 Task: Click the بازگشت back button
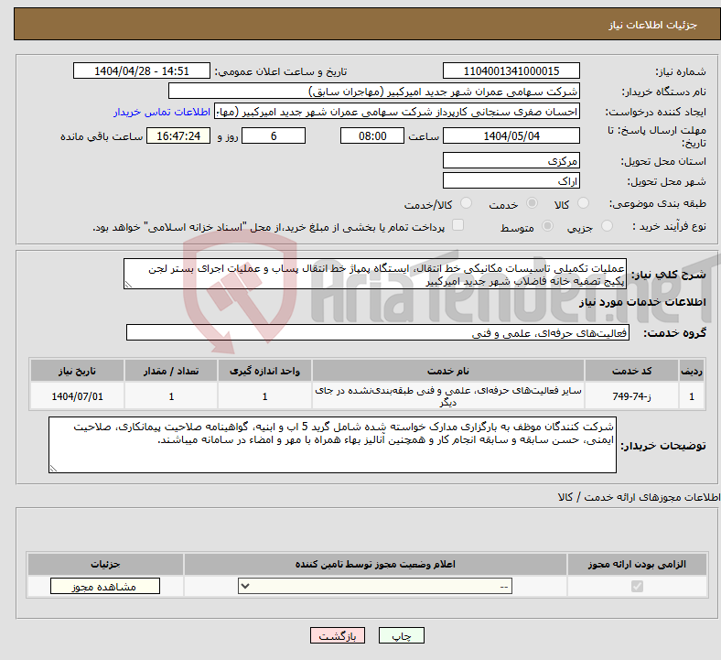click(338, 636)
